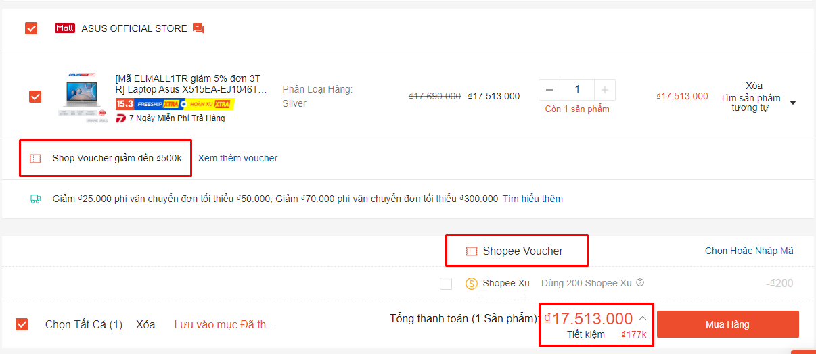Click the chat icon beside ASUS Official Store
This screenshot has width=816, height=354.
[198, 28]
